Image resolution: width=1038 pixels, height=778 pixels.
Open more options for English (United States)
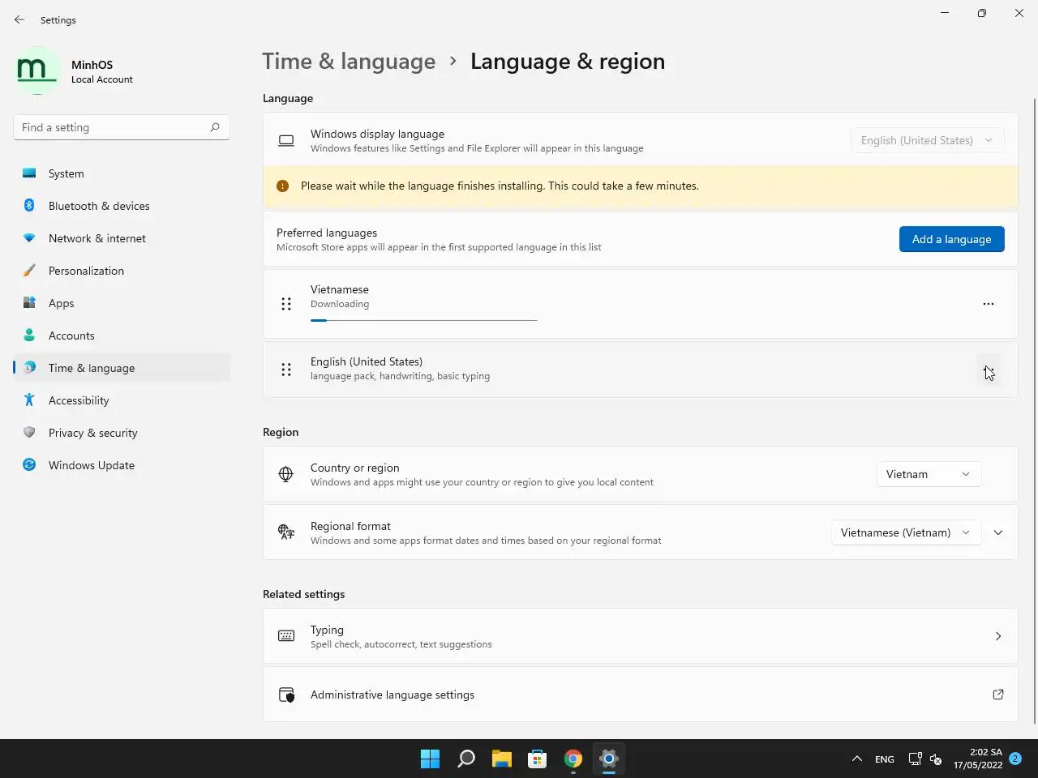[x=989, y=370]
